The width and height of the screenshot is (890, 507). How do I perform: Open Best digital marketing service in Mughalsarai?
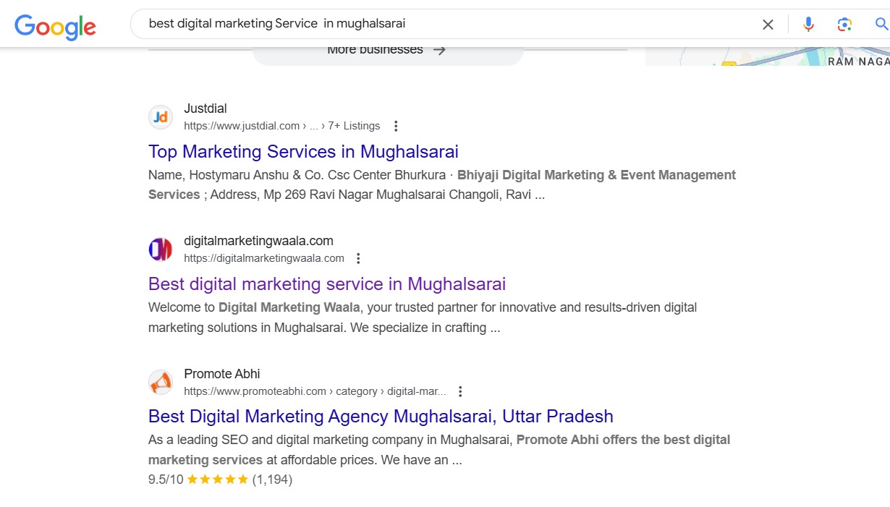(326, 284)
